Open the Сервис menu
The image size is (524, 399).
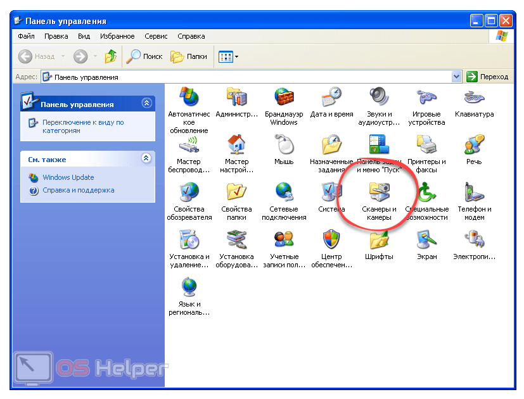click(156, 37)
